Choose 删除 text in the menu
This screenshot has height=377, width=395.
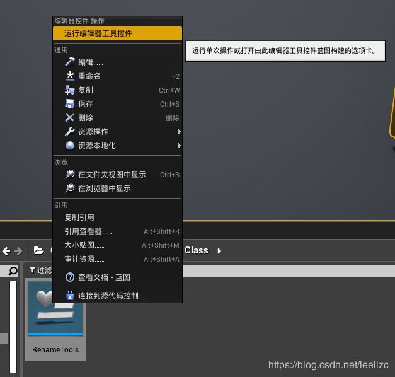tap(86, 118)
